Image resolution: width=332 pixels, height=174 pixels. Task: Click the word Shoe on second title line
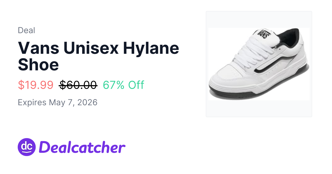click(38, 64)
